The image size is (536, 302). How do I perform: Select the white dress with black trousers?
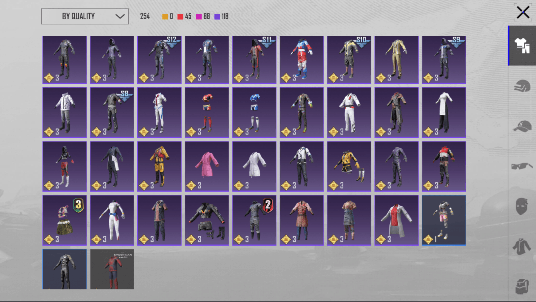coord(444,112)
